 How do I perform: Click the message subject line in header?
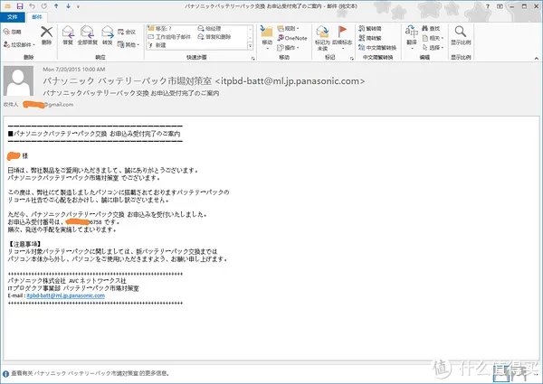point(131,93)
